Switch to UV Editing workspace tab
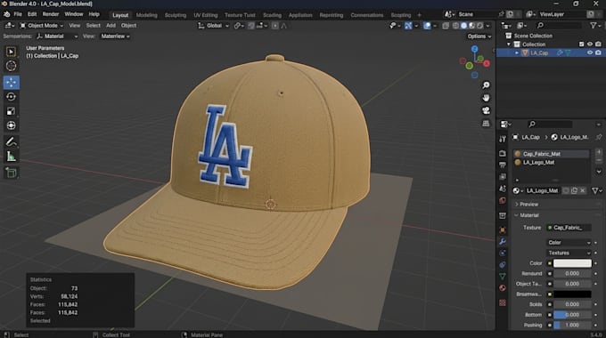The width and height of the screenshot is (606, 338). click(206, 15)
